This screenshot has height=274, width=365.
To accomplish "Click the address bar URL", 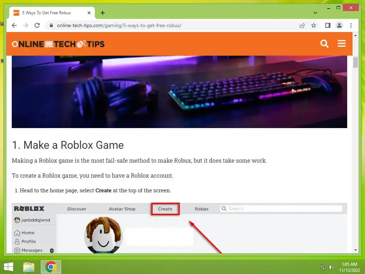I will coord(119,25).
